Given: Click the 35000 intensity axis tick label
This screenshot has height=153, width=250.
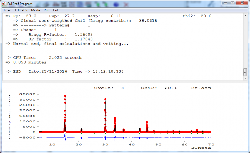Looking at the screenshot, I should (27, 94).
